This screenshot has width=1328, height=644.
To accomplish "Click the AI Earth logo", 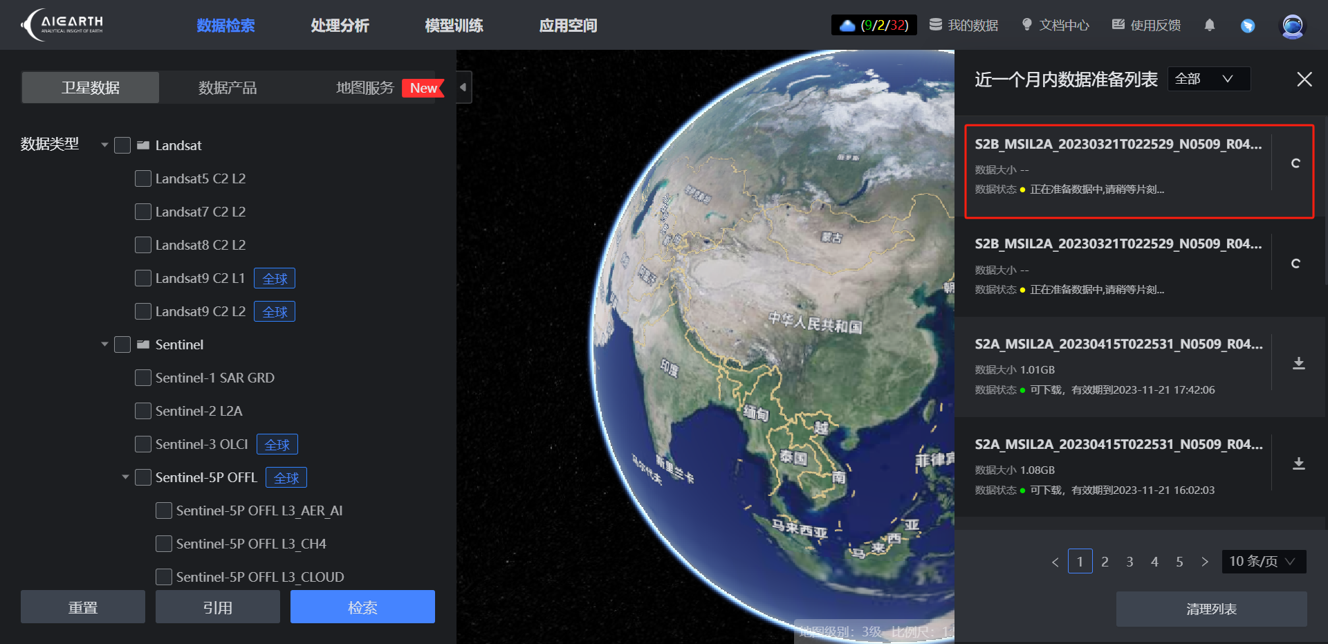I will (63, 25).
